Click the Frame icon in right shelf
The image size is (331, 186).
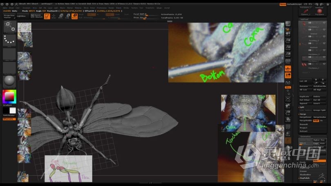pos(288,99)
